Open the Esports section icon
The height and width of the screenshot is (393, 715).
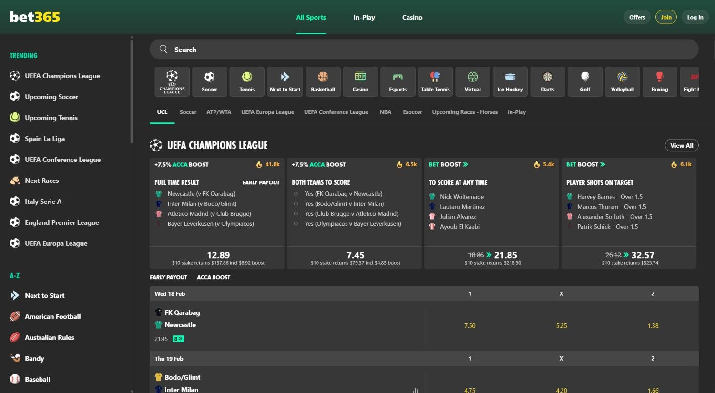[398, 81]
